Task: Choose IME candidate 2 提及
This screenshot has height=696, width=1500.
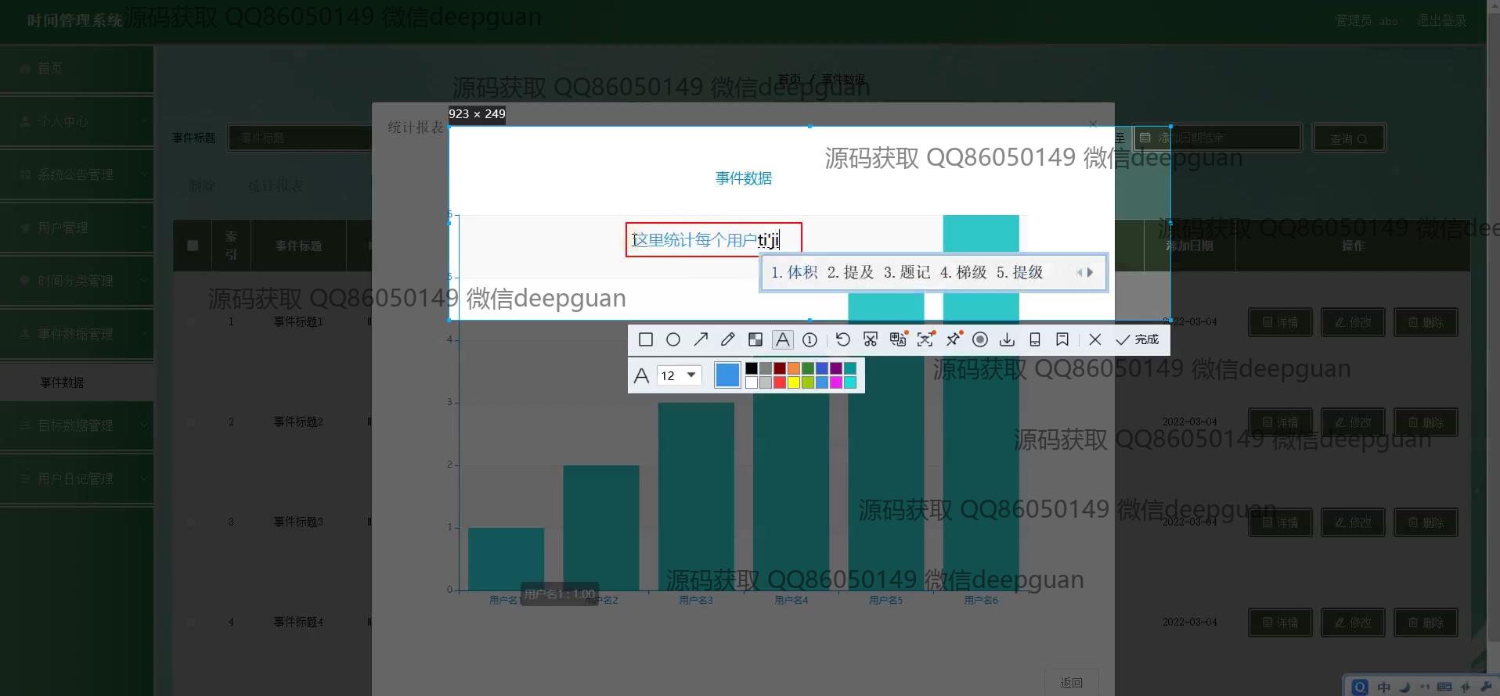Action: [x=851, y=272]
